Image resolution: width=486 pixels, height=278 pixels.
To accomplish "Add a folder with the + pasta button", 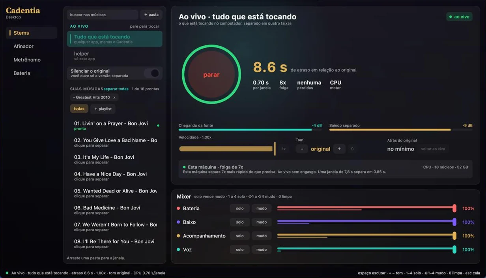I will click(x=151, y=15).
